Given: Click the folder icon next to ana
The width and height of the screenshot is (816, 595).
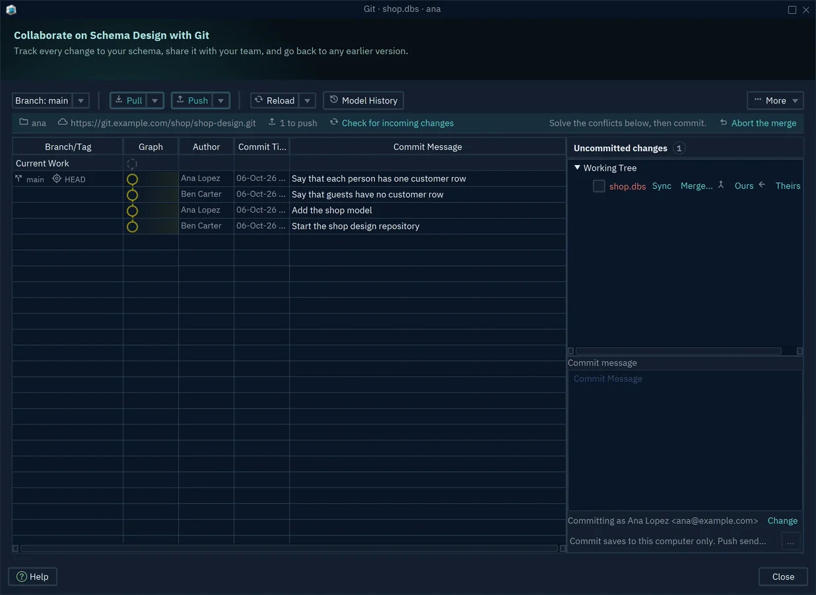Looking at the screenshot, I should [24, 122].
